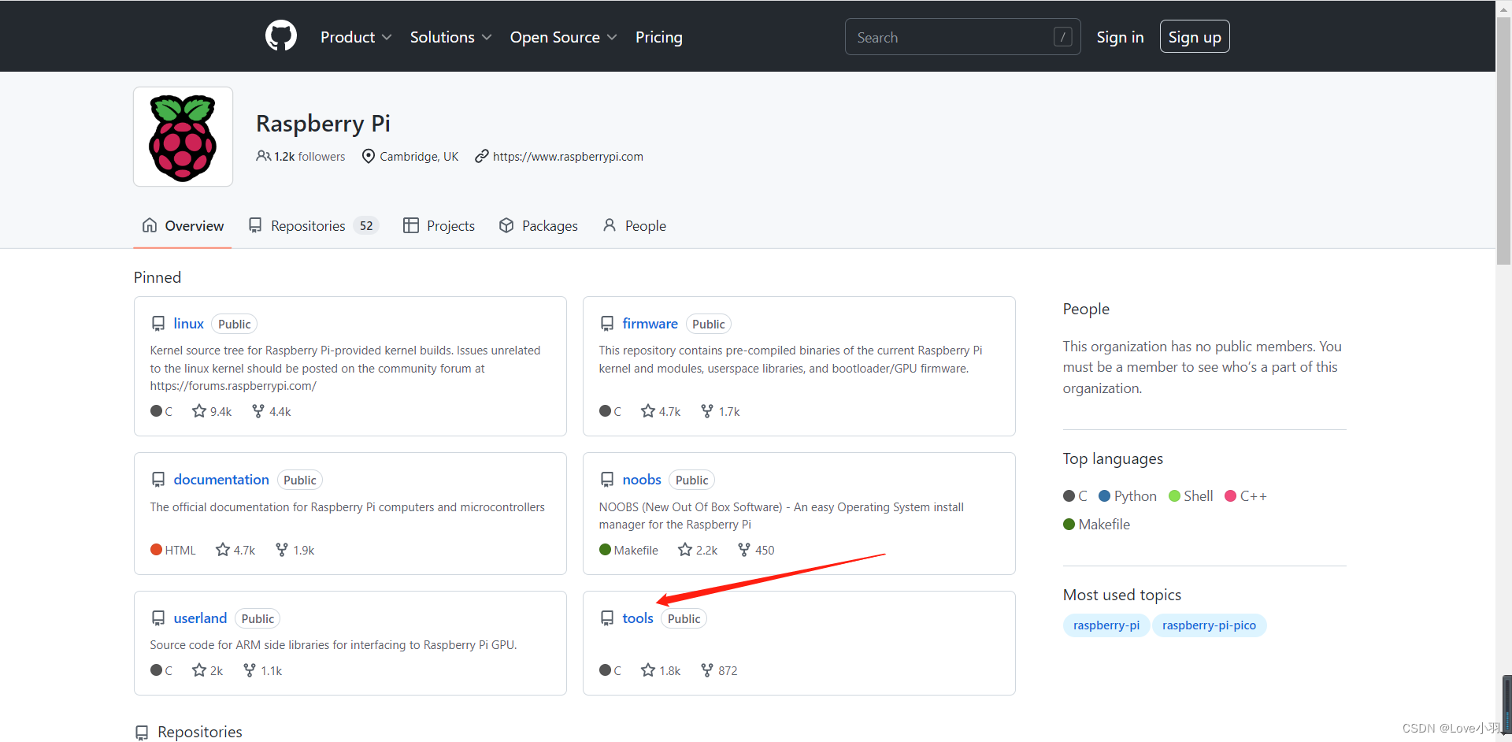Click the repo icon beside firmware
This screenshot has height=742, width=1512.
click(x=607, y=324)
